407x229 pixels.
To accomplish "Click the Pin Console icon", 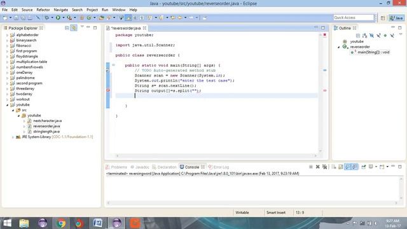I will click(x=364, y=167).
